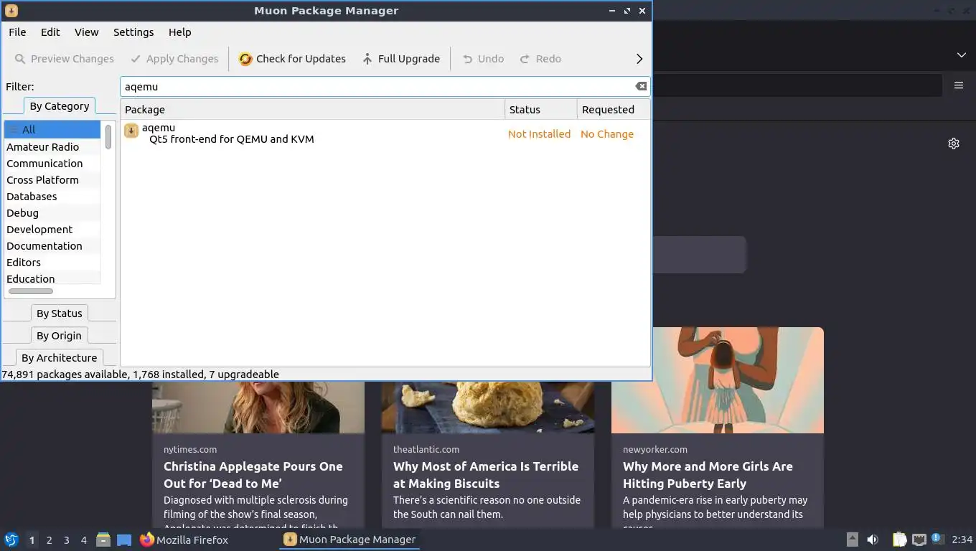
Task: Click the aqemu package icon
Action: [131, 131]
